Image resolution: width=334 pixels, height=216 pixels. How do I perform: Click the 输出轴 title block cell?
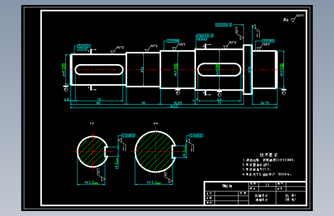[227, 186]
